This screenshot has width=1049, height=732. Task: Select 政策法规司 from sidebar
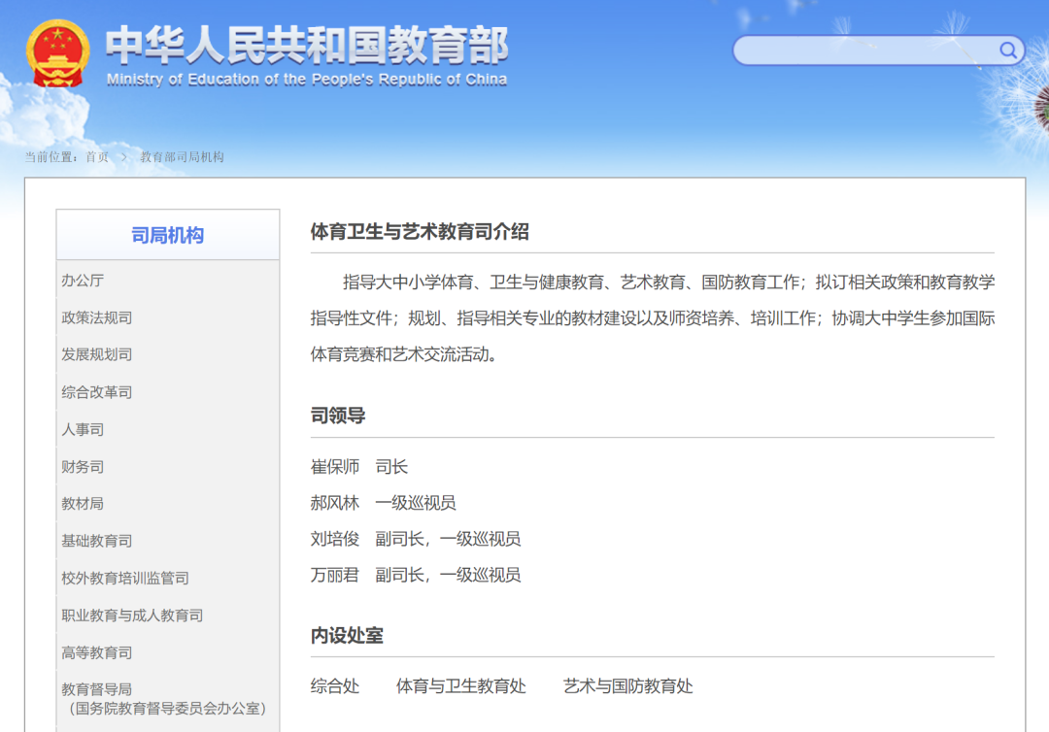(x=97, y=317)
